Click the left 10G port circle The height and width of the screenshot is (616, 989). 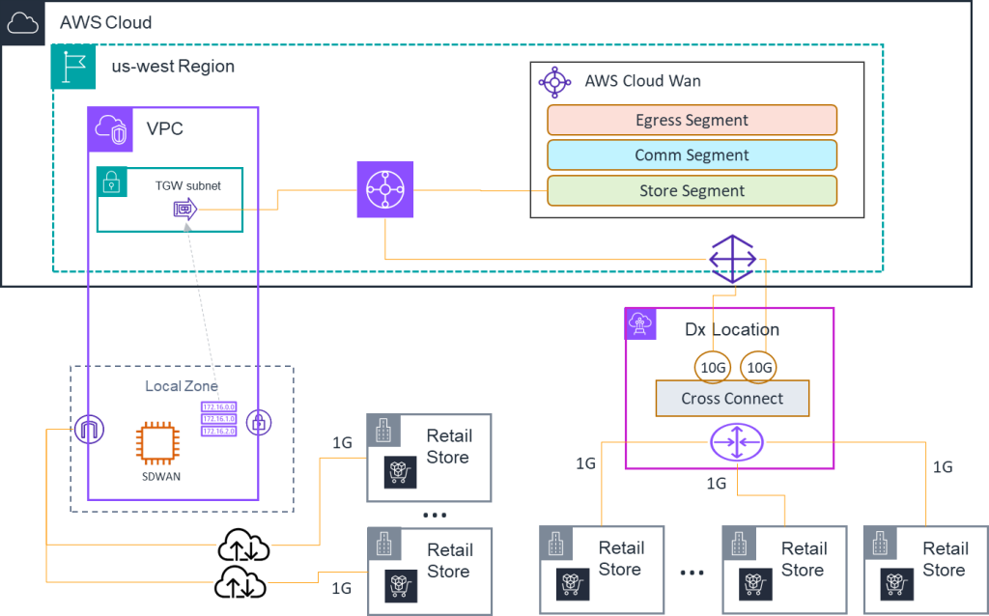tap(713, 367)
